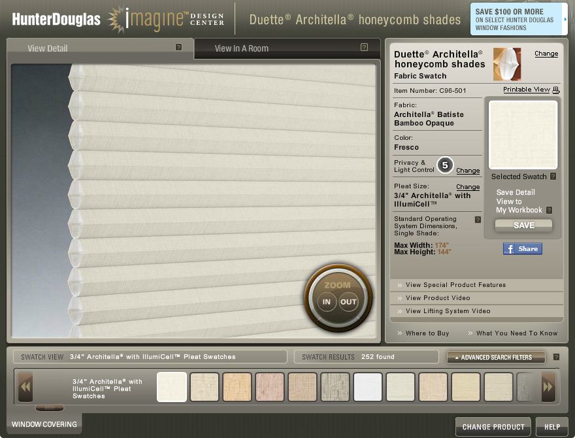Click the printer icon by Printable View
The image size is (575, 438).
click(x=556, y=90)
